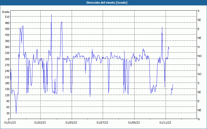This screenshot has width=207, height=129.
Task: Click the highest peak of the wind line
Action: (51, 15)
